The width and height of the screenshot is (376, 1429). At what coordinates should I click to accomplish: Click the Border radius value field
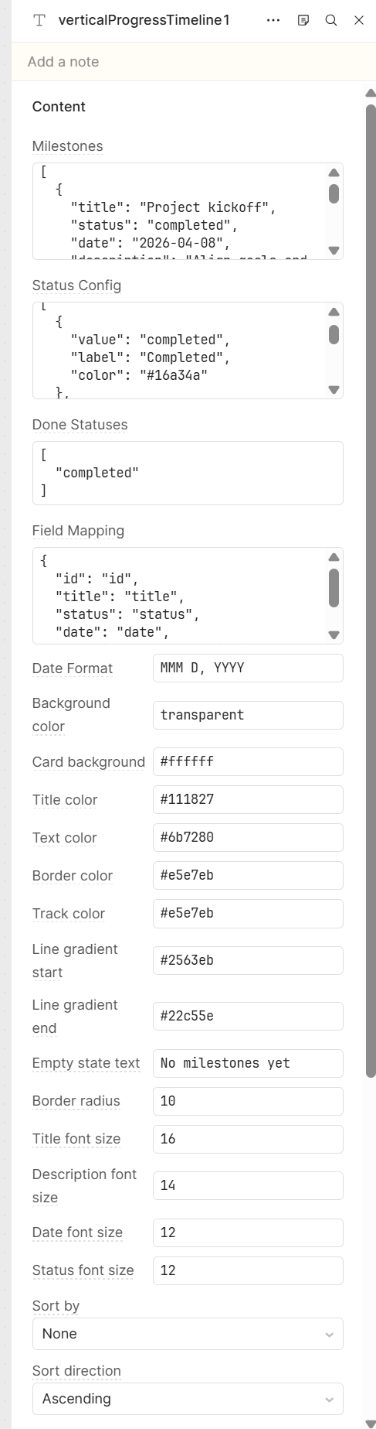tap(248, 1101)
